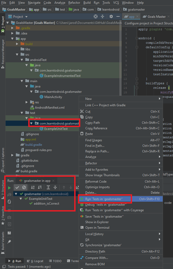Close the 'goalsmaster in app' run tab

tap(53, 181)
